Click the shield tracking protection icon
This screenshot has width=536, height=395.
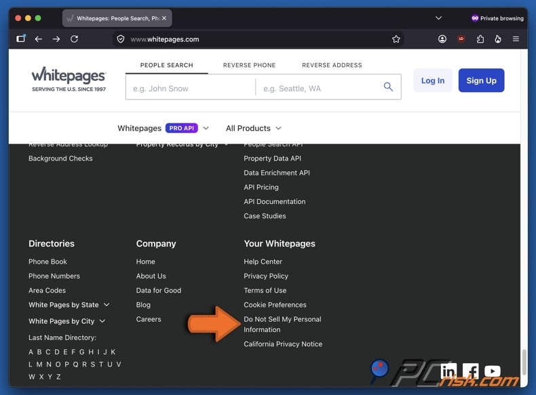click(121, 39)
